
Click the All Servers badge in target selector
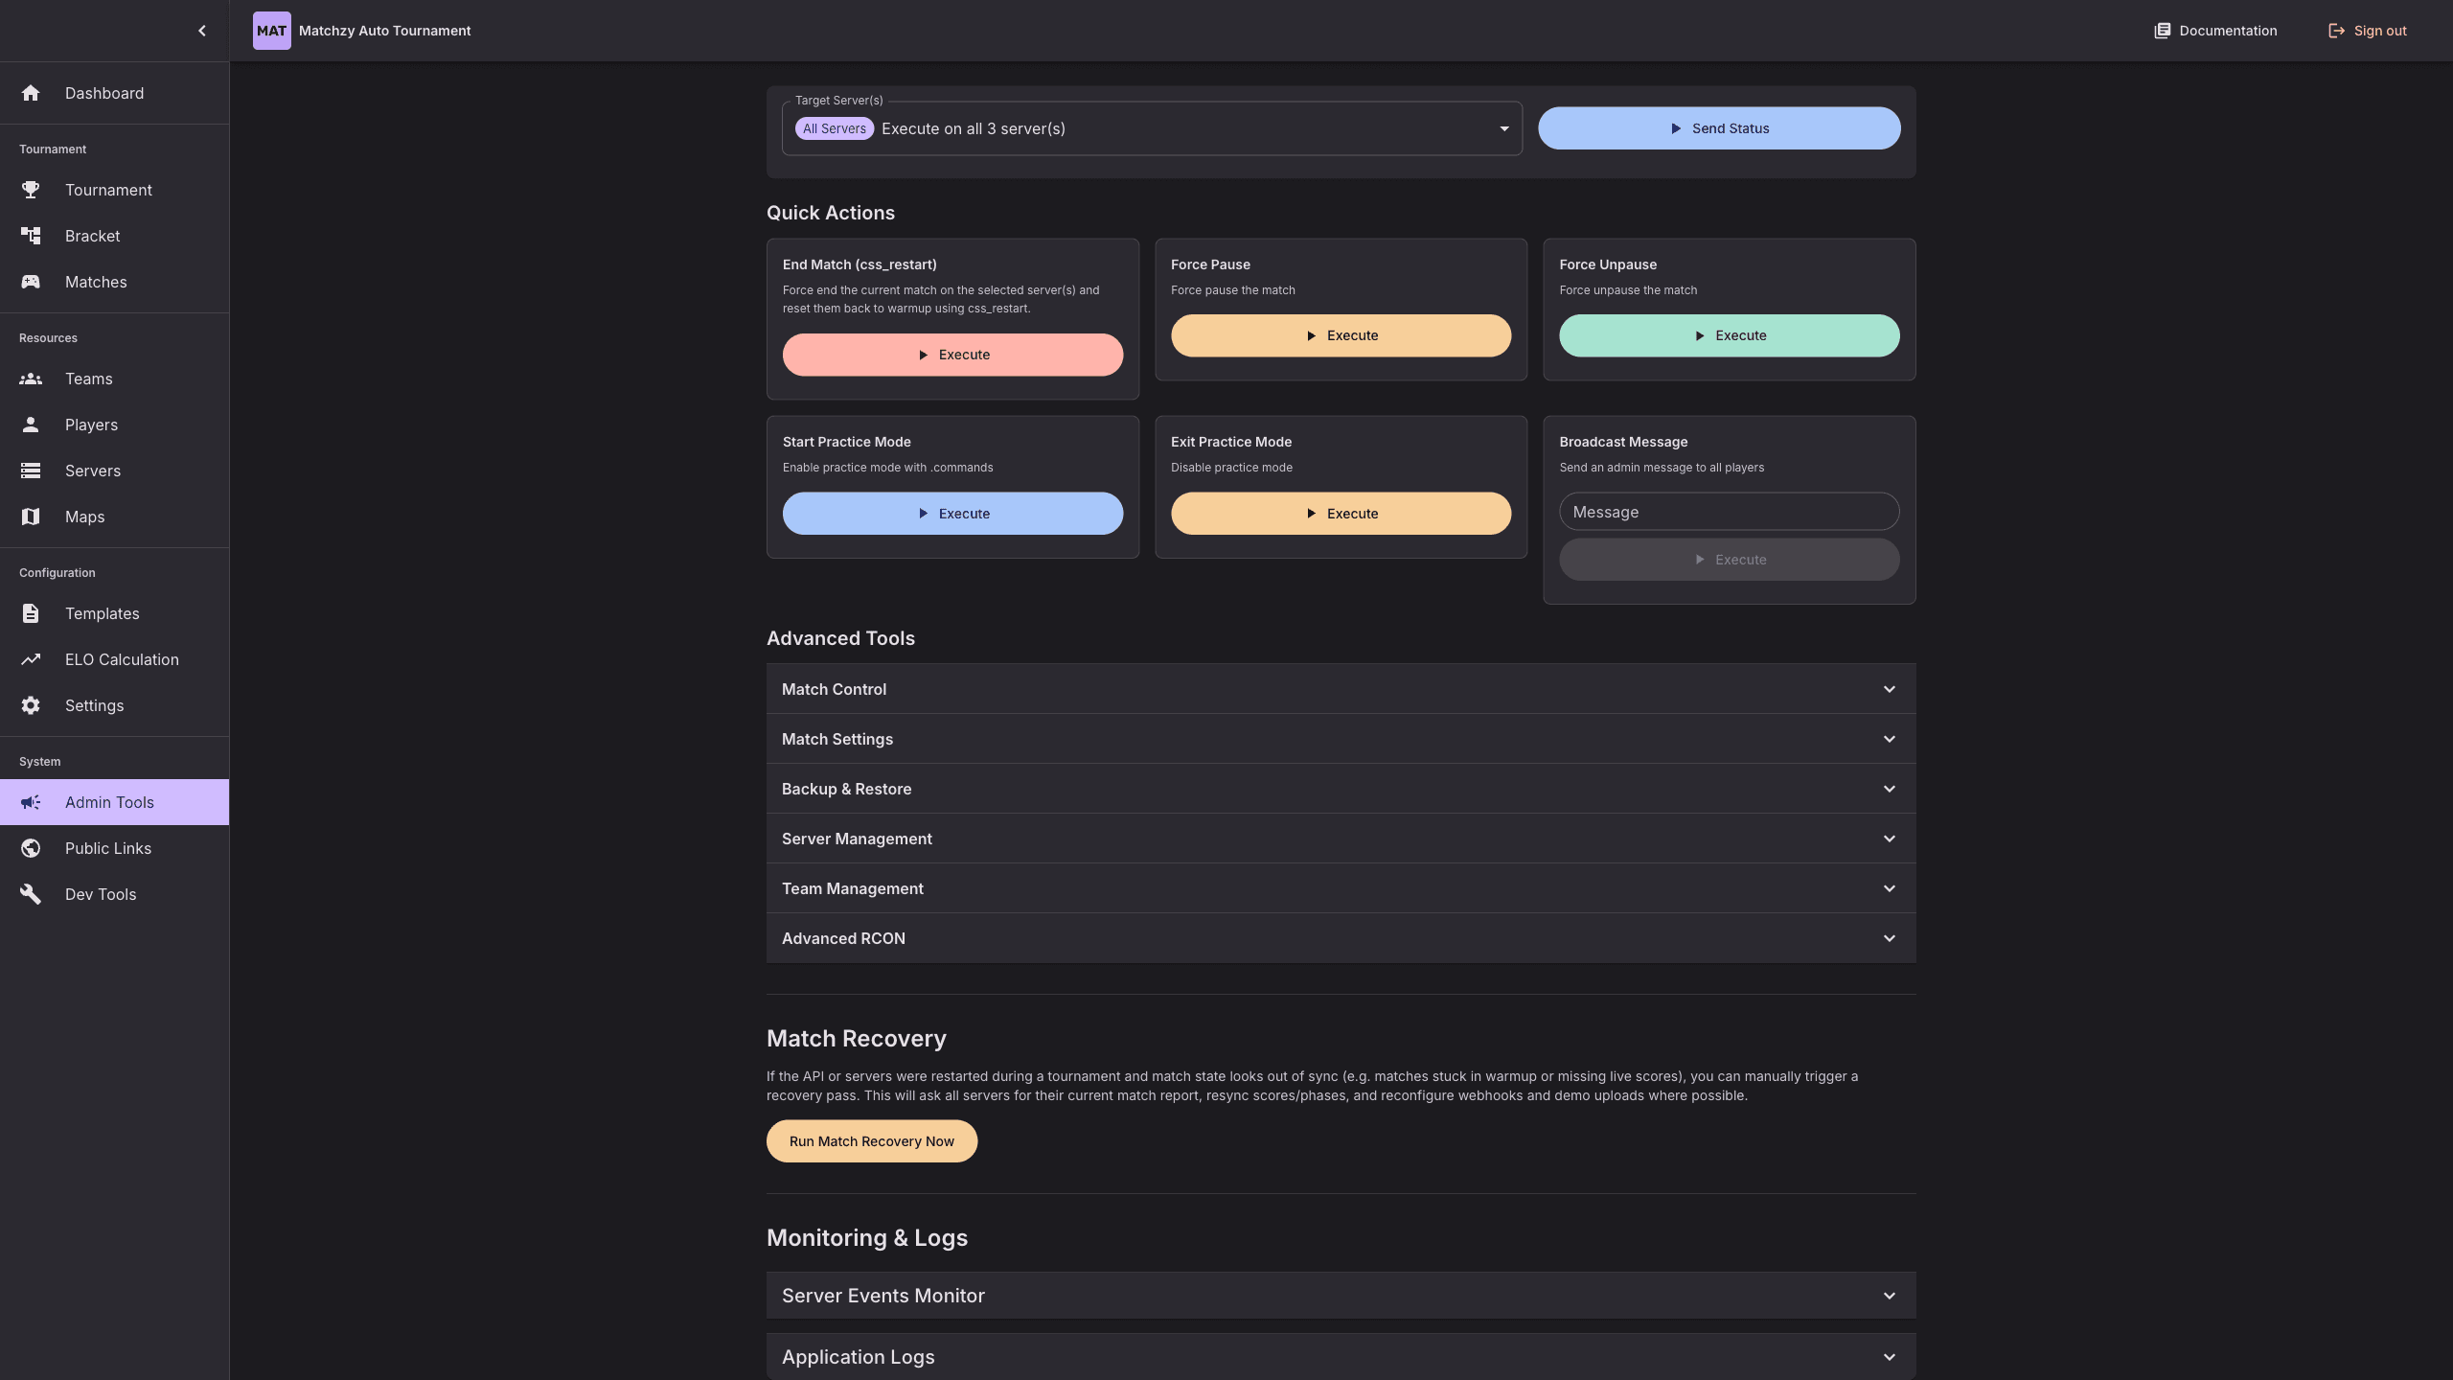pos(834,127)
